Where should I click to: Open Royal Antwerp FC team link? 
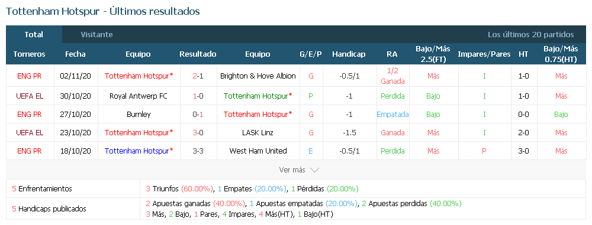tap(139, 96)
